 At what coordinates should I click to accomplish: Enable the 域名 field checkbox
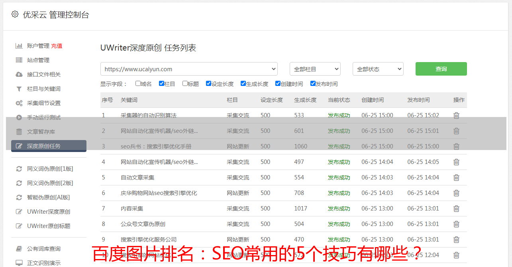(x=138, y=84)
